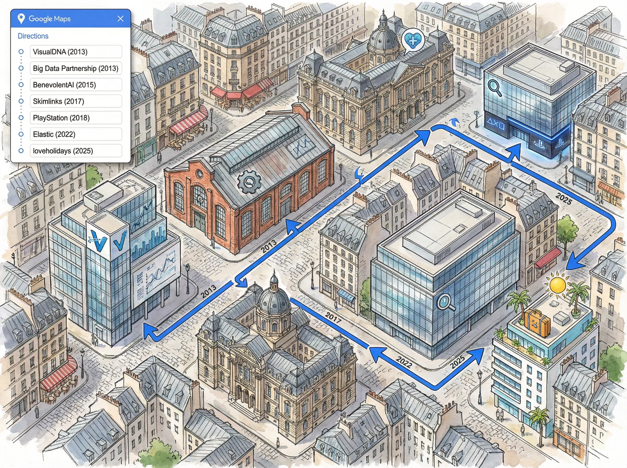Image resolution: width=627 pixels, height=468 pixels.
Task: Select the Big Data Partnership (2013) field
Action: tap(76, 68)
